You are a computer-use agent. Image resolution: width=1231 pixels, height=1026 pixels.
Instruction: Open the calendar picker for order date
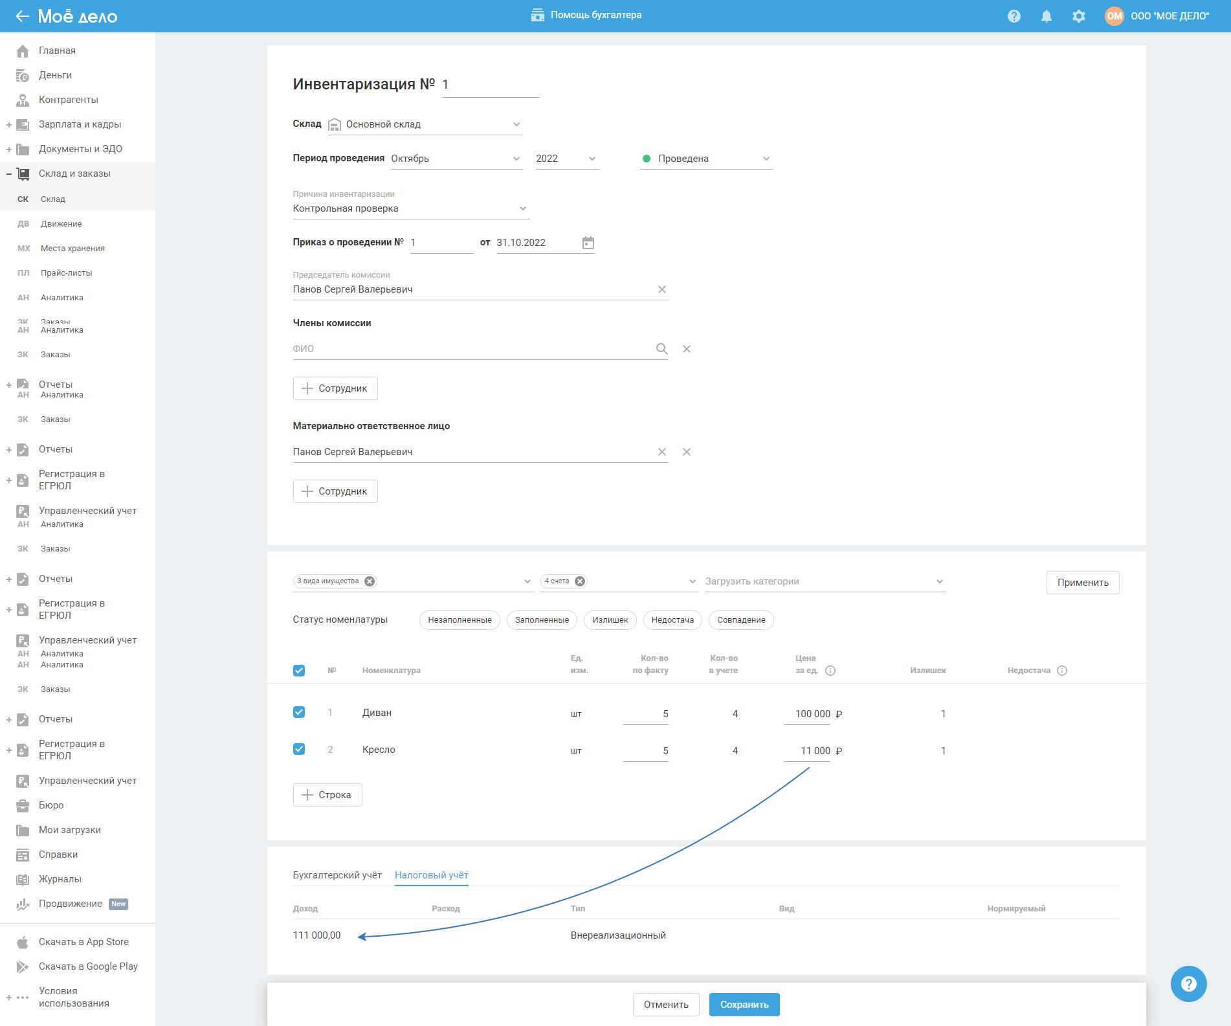tap(588, 243)
